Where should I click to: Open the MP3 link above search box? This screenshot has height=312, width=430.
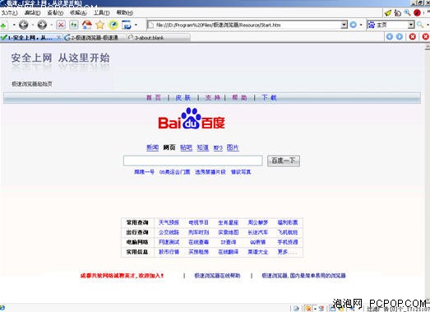(218, 147)
